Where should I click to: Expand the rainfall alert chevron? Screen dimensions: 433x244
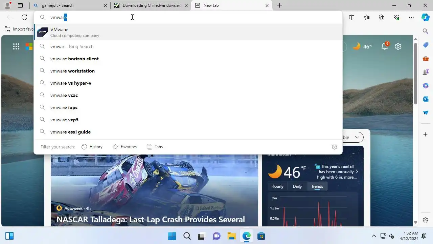coord(357,171)
